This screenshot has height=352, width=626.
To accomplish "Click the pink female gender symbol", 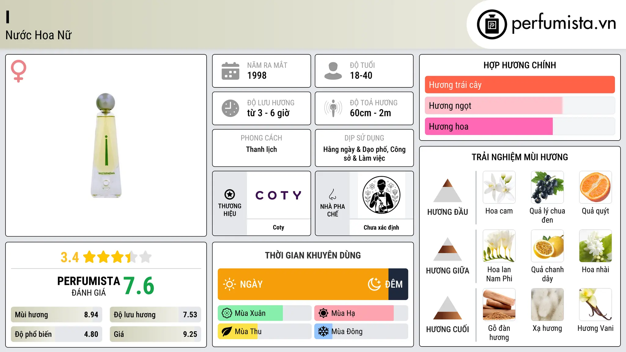I will [x=19, y=71].
